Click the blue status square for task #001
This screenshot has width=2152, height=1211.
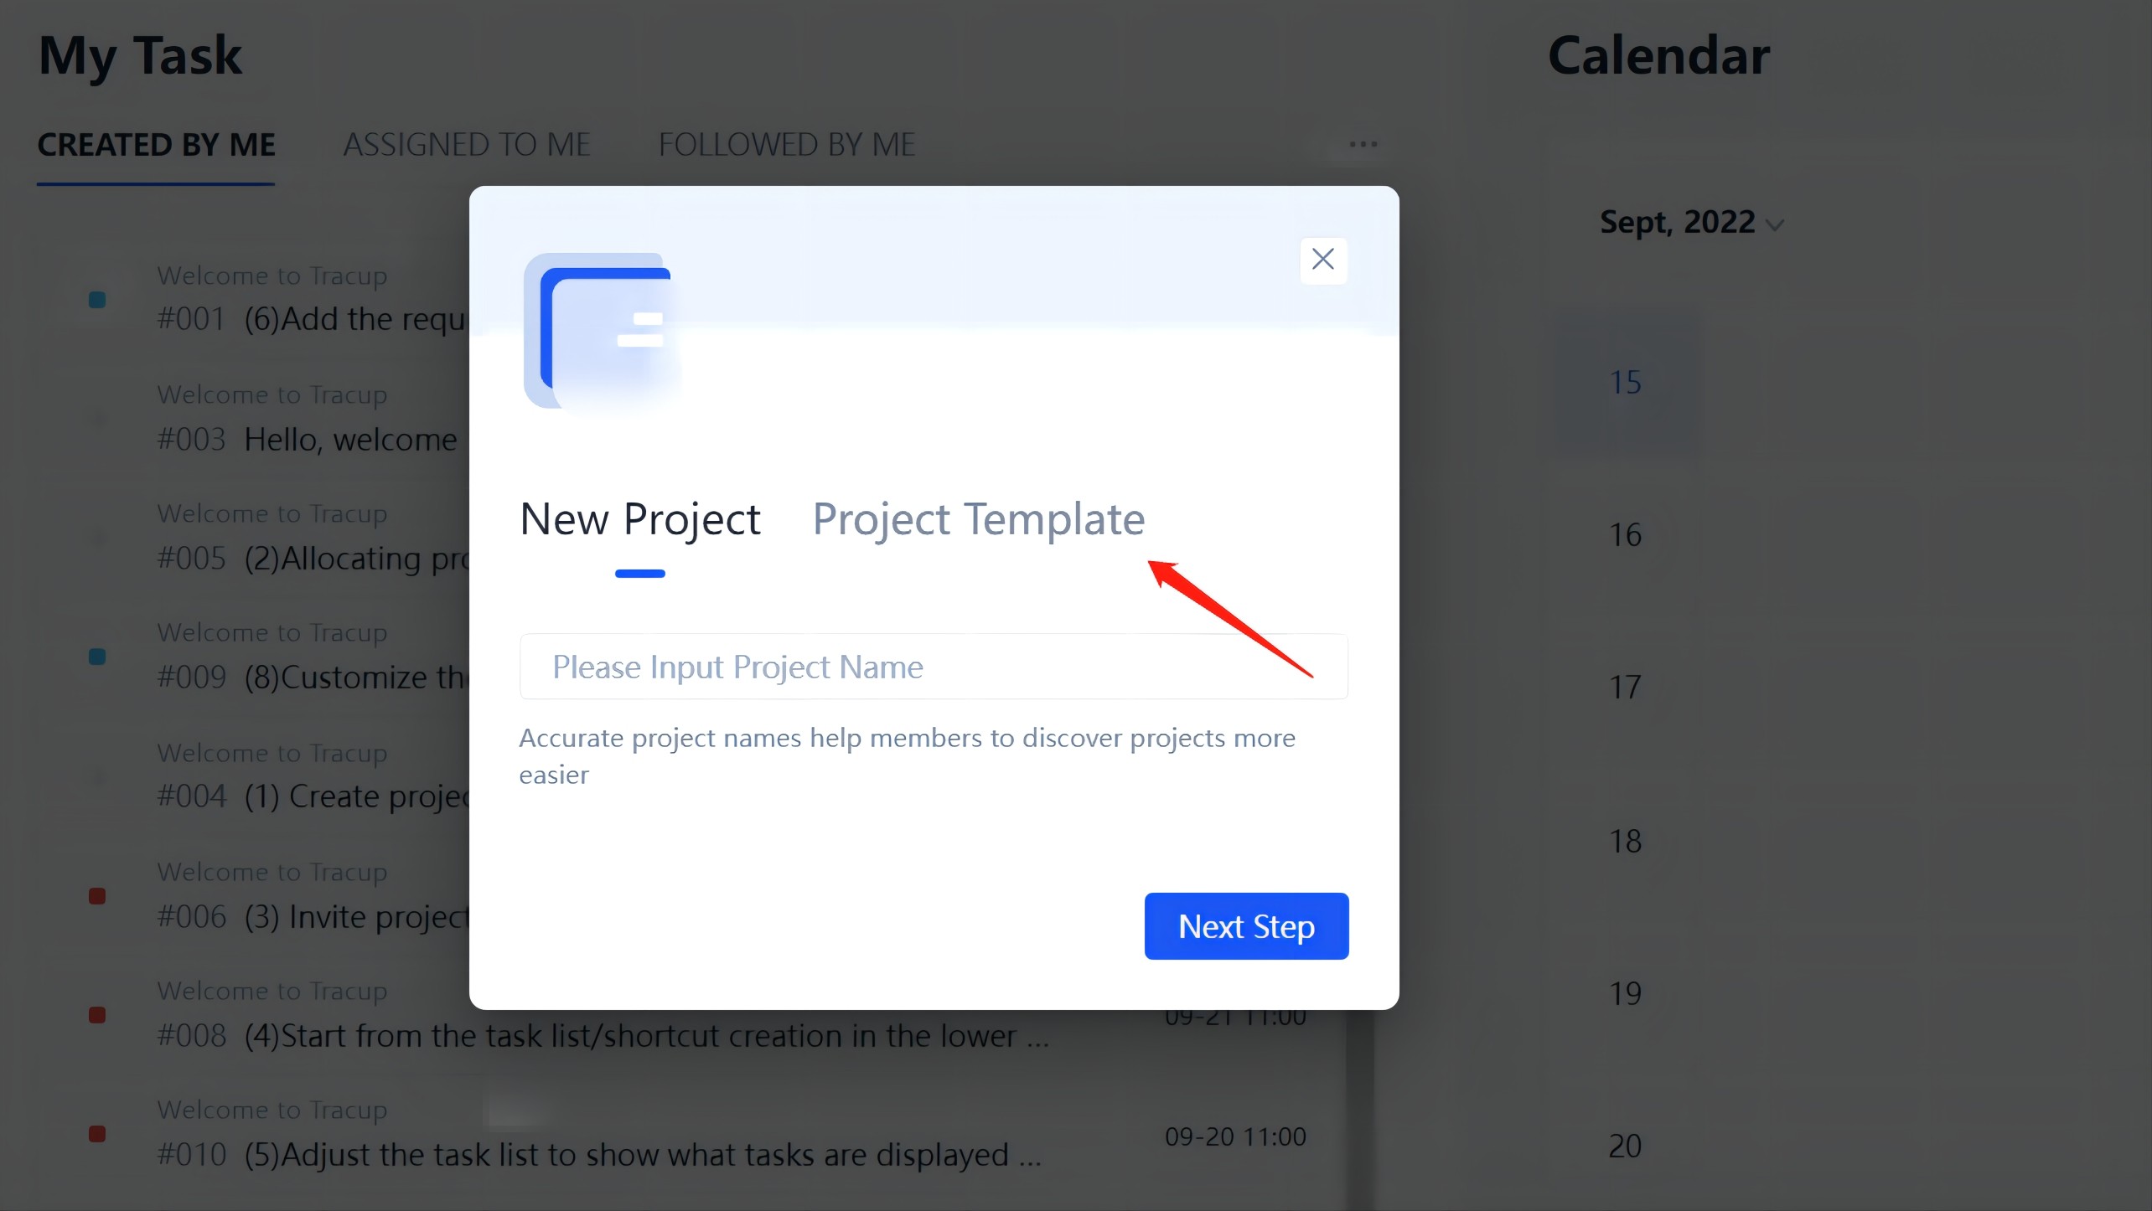click(x=97, y=300)
